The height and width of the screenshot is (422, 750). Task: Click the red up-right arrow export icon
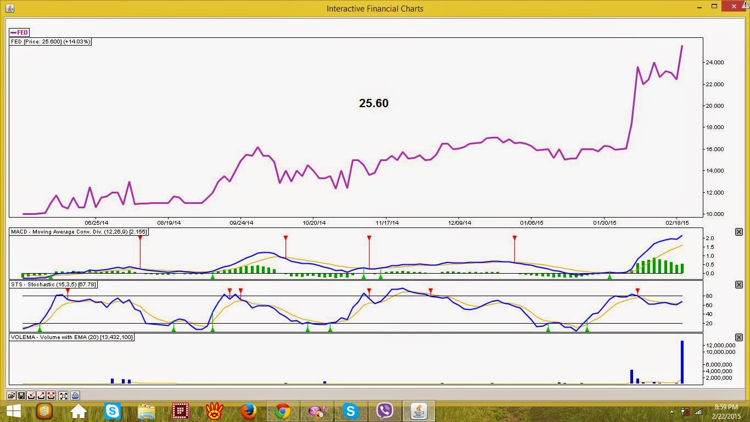[x=41, y=395]
